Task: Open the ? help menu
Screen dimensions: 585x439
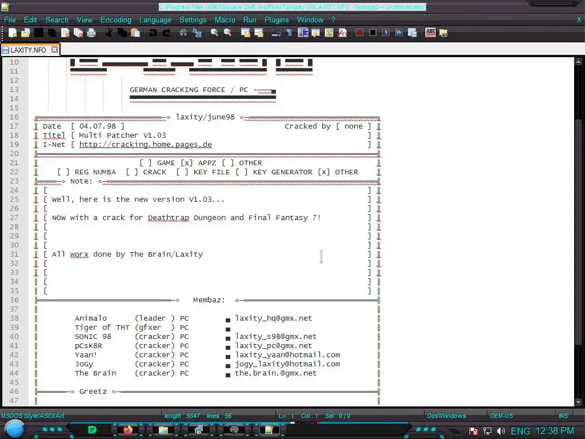Action: tap(333, 20)
